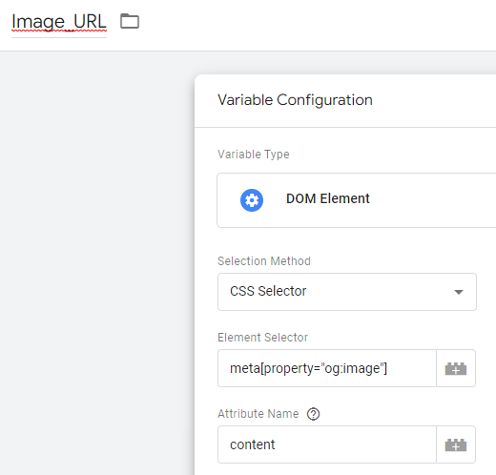The height and width of the screenshot is (475, 496).
Task: Insert variable via Attribute Name brick icon
Action: [456, 444]
